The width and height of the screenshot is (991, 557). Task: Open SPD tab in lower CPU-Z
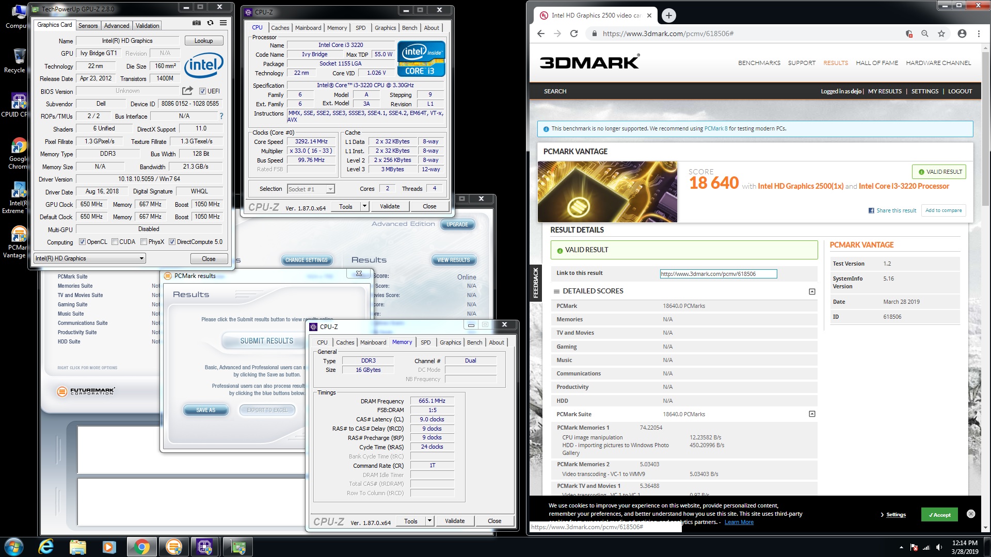click(x=426, y=342)
